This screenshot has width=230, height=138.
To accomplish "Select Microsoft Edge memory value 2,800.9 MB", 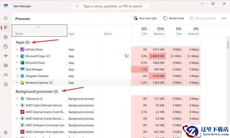I will 157,56.
